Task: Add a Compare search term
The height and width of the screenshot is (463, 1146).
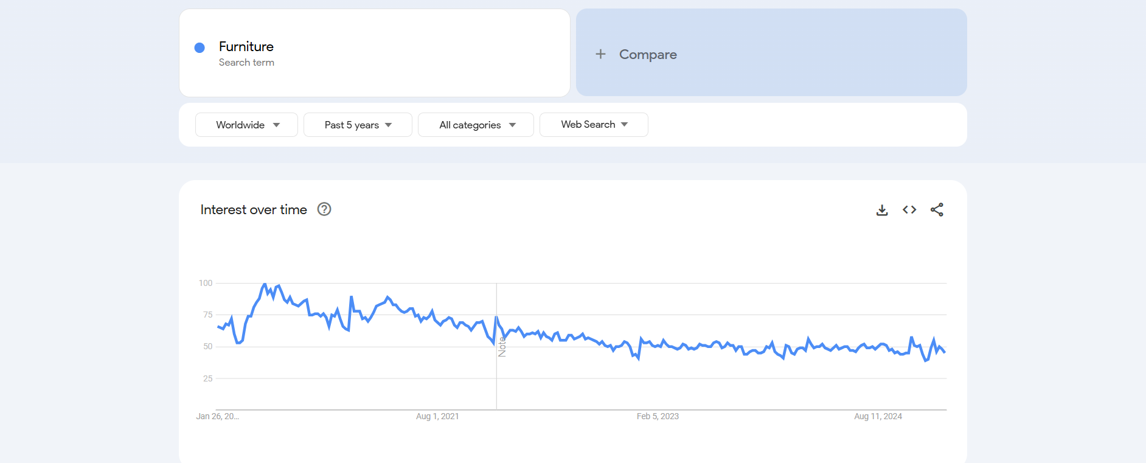Action: 648,54
